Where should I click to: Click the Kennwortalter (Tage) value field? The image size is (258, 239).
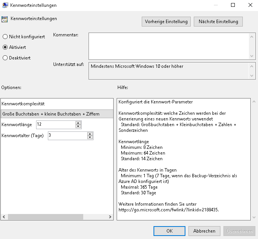pos(67,136)
